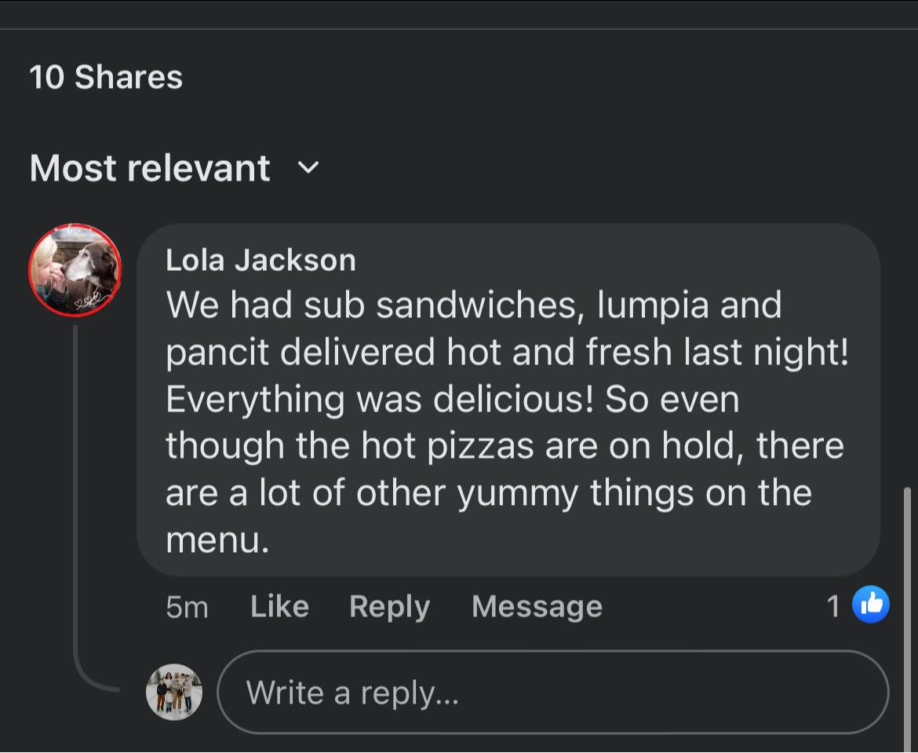The width and height of the screenshot is (918, 753).
Task: Reply to Lola Jackson's comment
Action: [390, 607]
